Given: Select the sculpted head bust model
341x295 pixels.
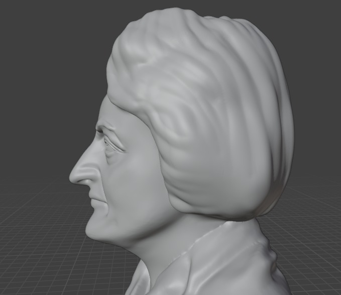Looking at the screenshot, I should pyautogui.click(x=182, y=151).
